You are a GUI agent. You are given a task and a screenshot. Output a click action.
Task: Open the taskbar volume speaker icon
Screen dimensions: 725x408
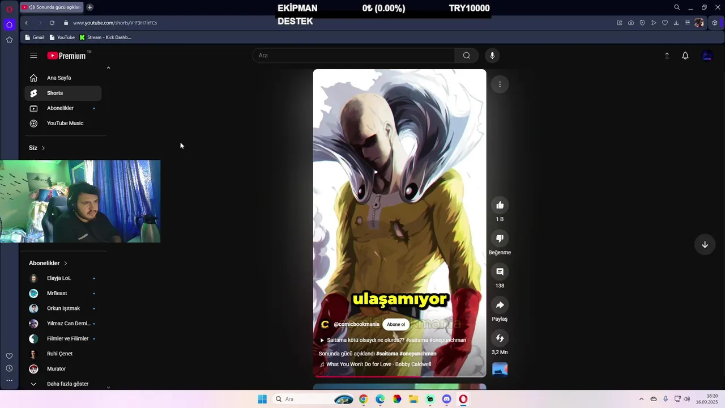coord(687,399)
